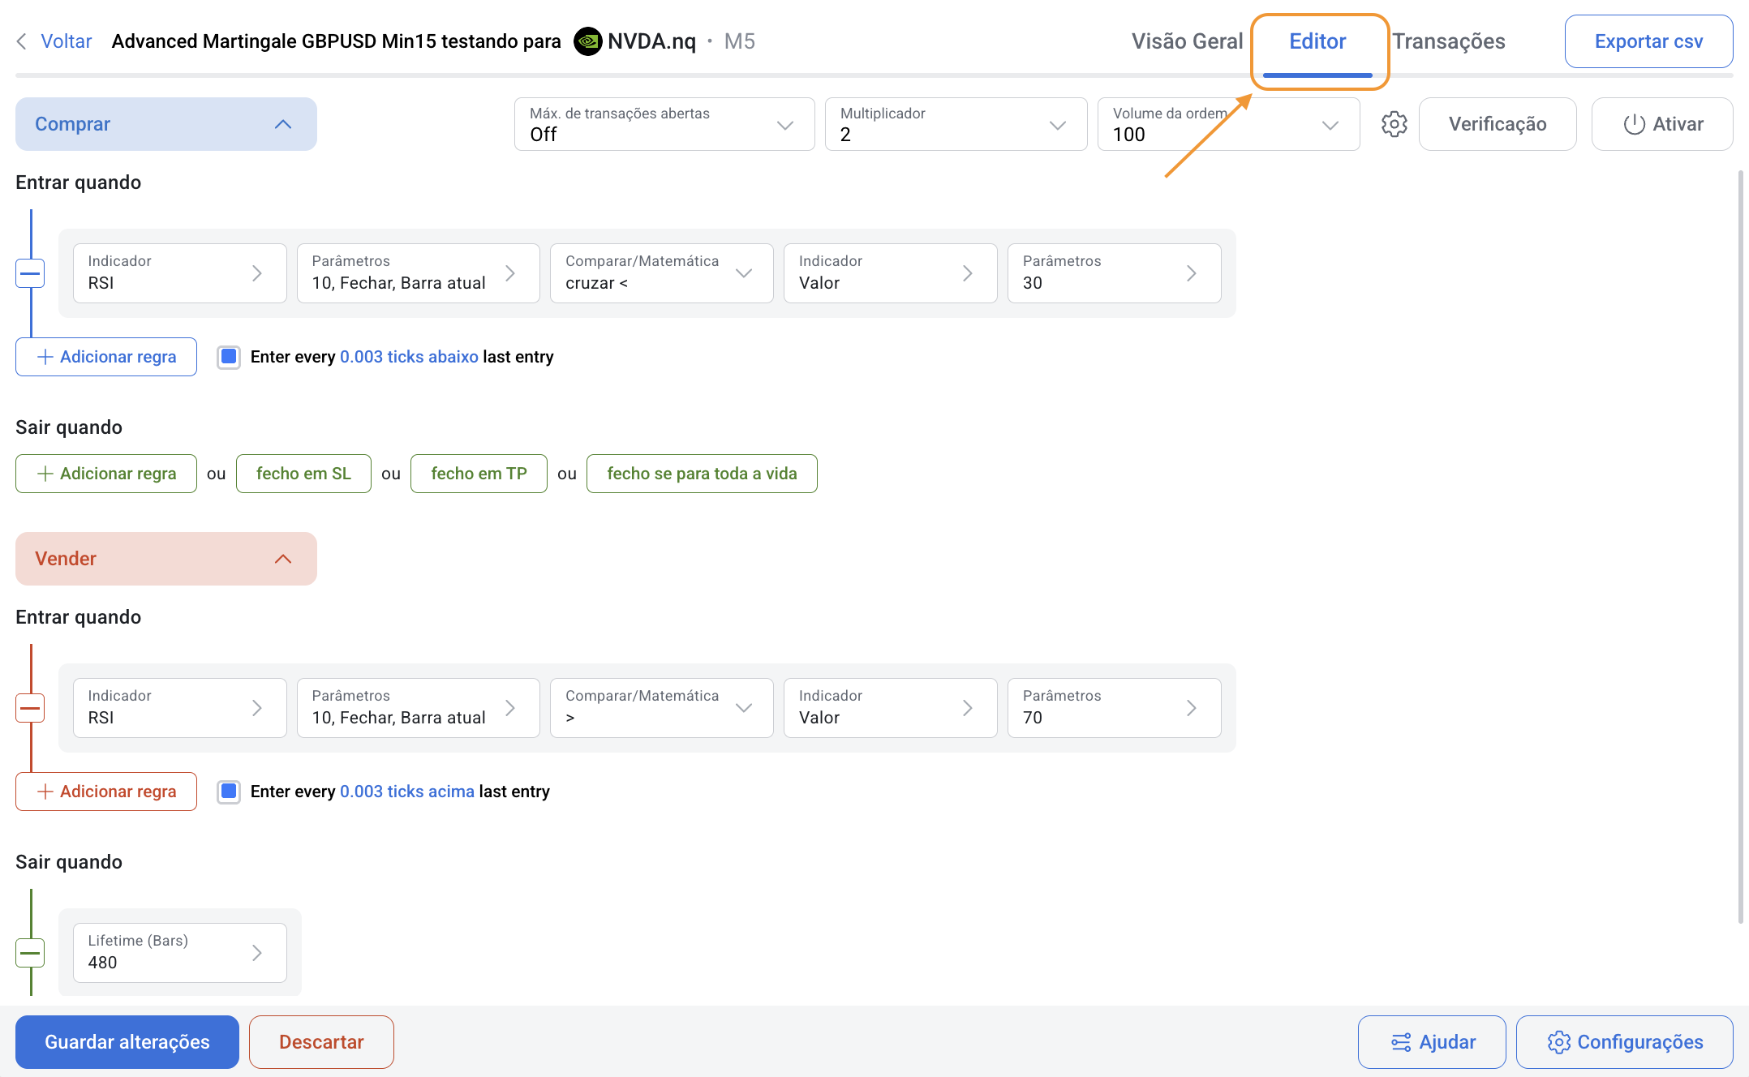1749x1077 pixels.
Task: Click the gear icon beside Verificação
Action: [1394, 124]
